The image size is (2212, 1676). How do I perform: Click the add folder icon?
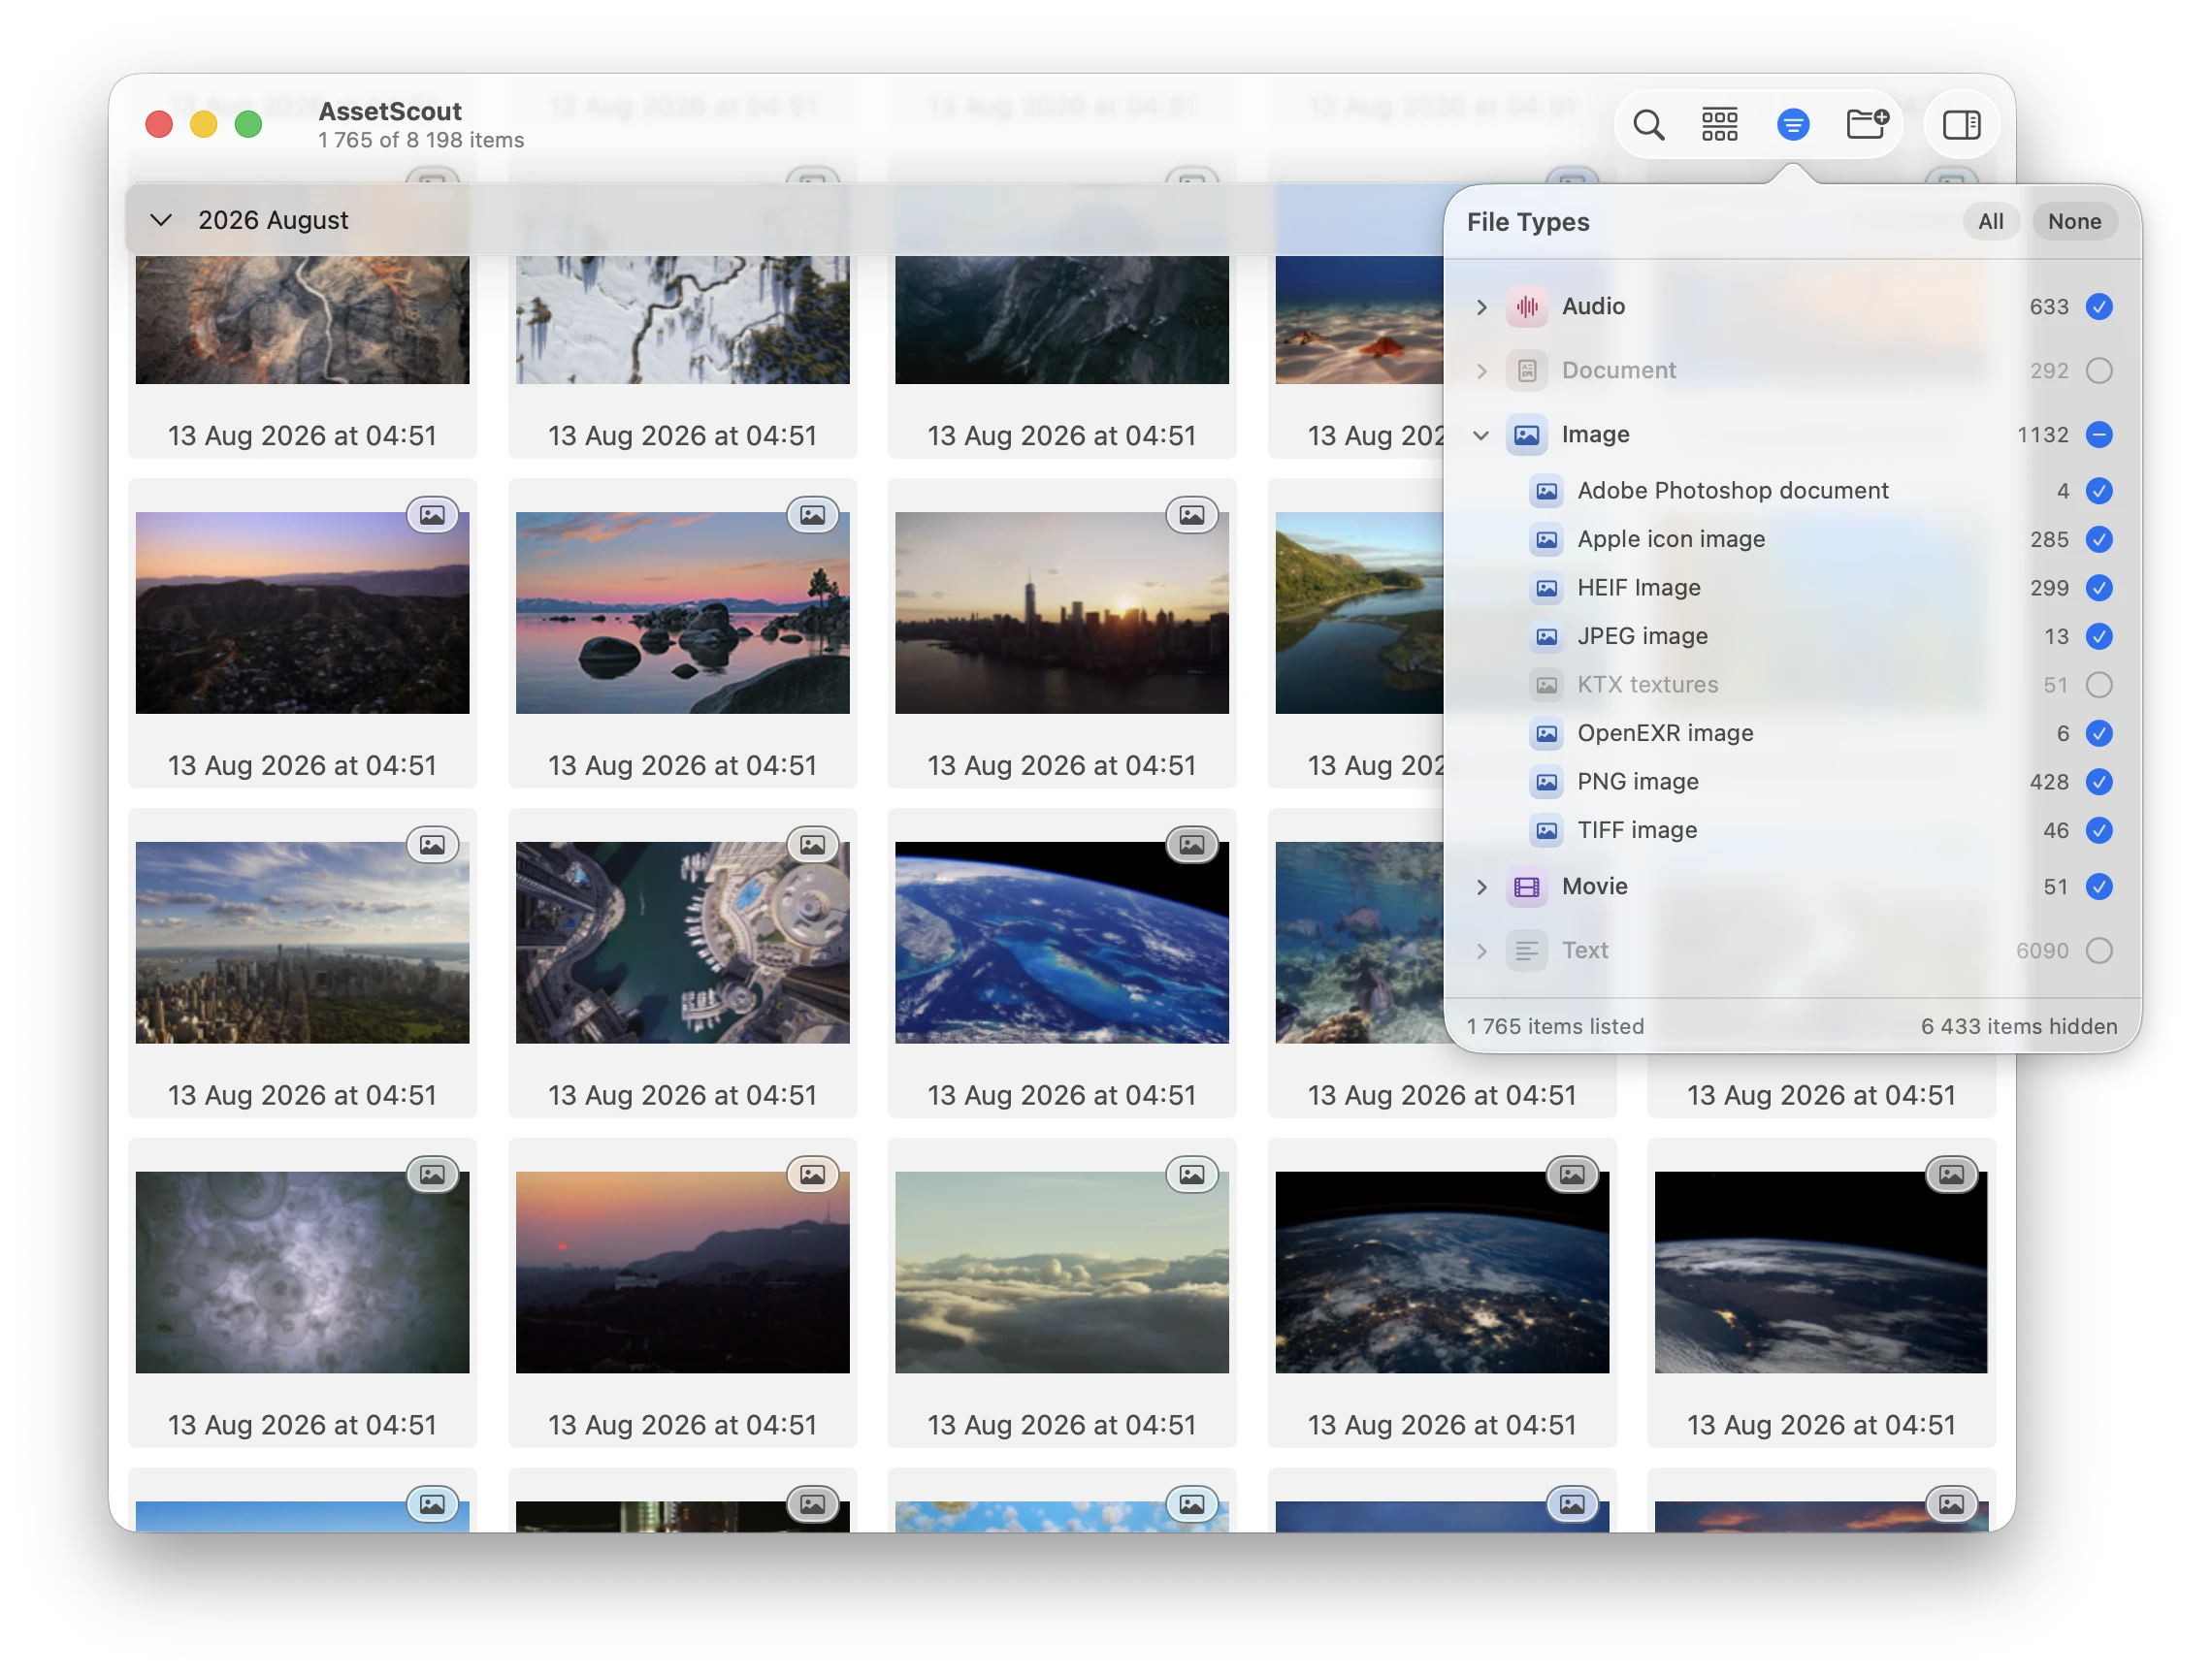[x=1867, y=125]
